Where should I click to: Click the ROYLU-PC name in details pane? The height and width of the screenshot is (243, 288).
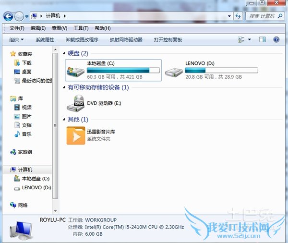click(53, 220)
